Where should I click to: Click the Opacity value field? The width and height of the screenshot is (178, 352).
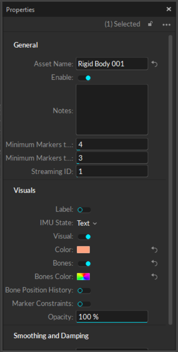point(112,317)
